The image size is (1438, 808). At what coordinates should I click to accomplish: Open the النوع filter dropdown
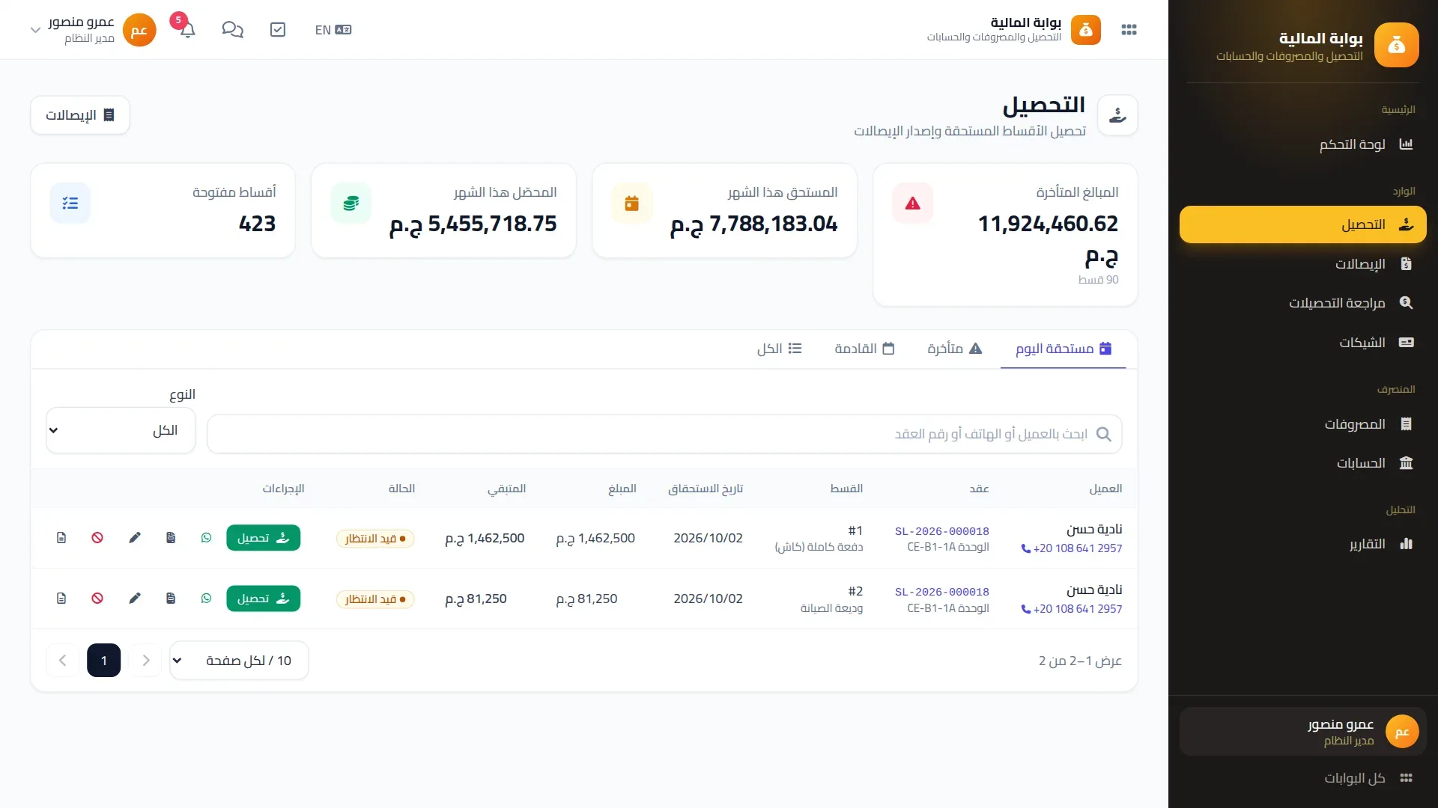point(121,430)
